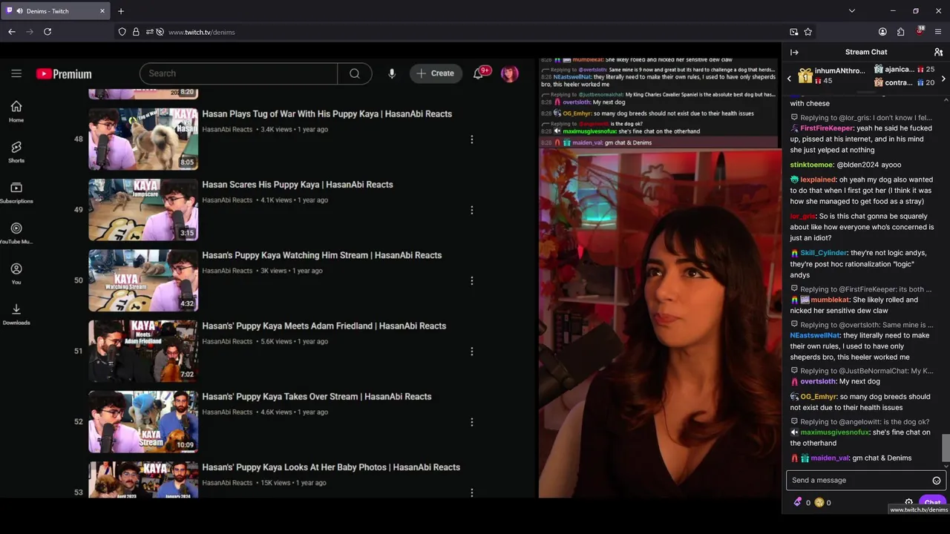This screenshot has height=534, width=950.
Task: Collapse the Stream Chat panel arrow icon
Action: point(794,52)
